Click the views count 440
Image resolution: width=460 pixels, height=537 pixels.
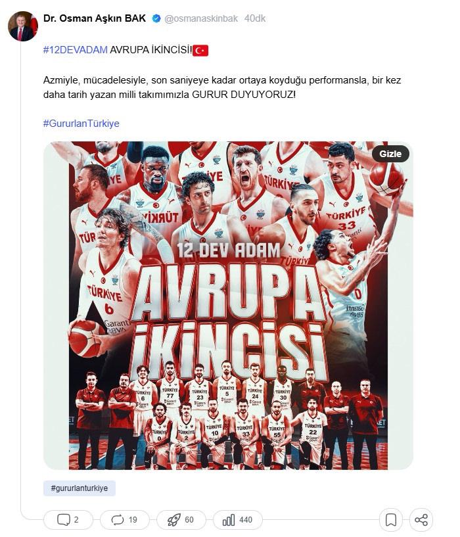click(x=246, y=520)
